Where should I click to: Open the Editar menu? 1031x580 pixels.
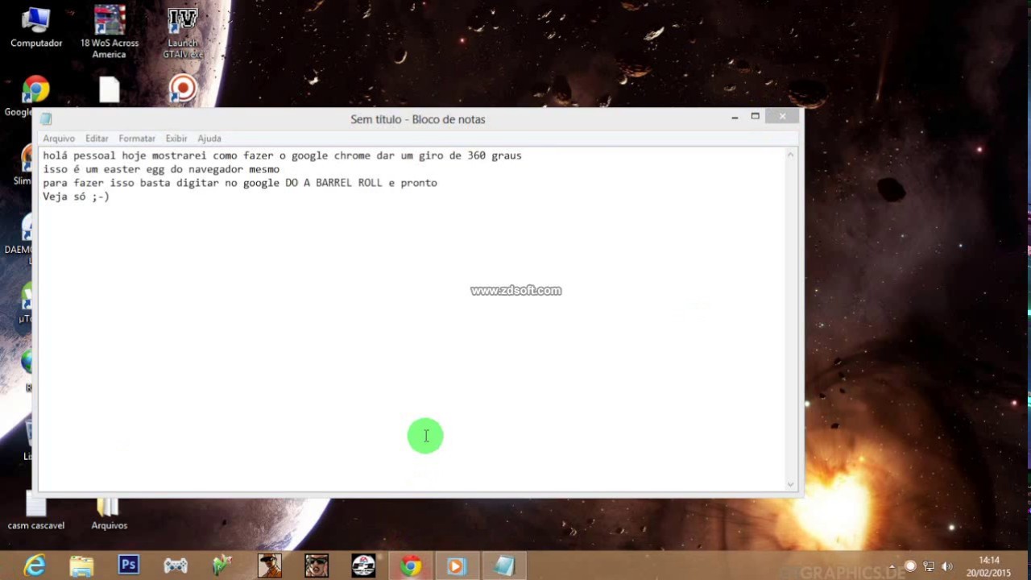pos(97,139)
